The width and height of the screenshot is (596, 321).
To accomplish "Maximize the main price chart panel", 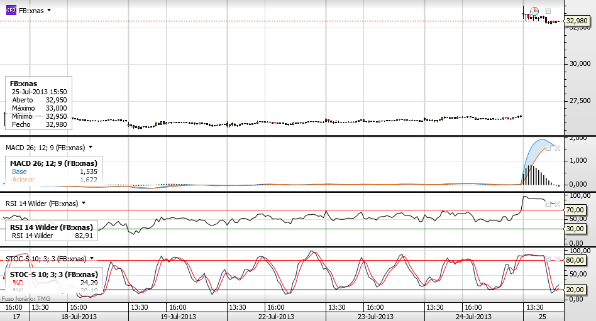I will pos(548,11).
